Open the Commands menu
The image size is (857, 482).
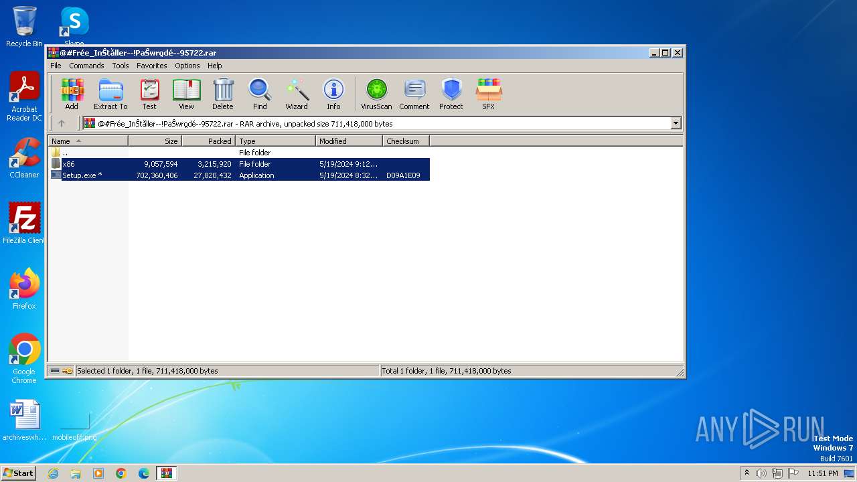coord(86,66)
